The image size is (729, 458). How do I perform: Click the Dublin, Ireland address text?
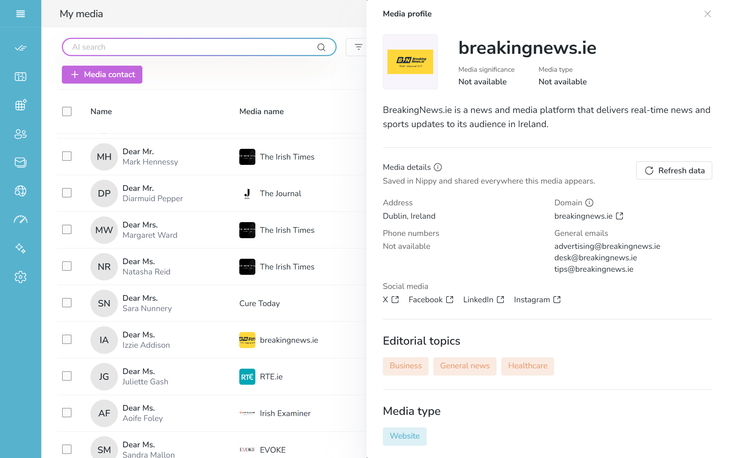[x=409, y=216]
